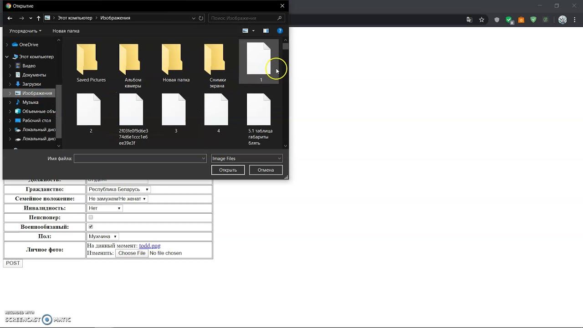This screenshot has height=328, width=583.
Task: Click the magnifier icon in the search box
Action: (x=280, y=18)
